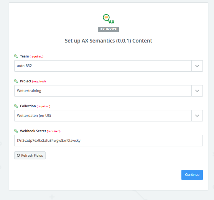The width and height of the screenshot is (214, 200).
Task: Open the Project field showing Wettertraining
Action: click(103, 91)
